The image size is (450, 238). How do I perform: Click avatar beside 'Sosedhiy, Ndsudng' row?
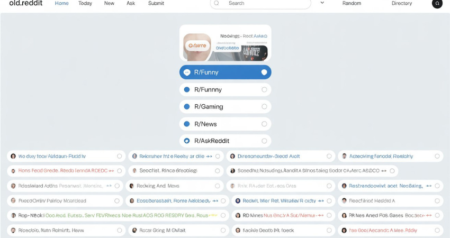[x=232, y=171]
